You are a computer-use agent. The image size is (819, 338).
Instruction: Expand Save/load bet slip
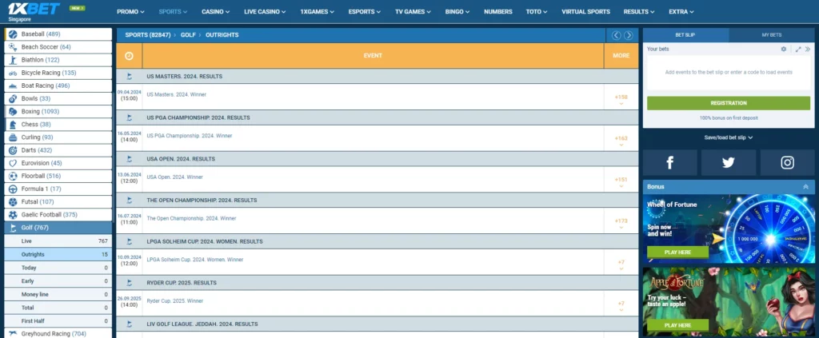pos(728,137)
